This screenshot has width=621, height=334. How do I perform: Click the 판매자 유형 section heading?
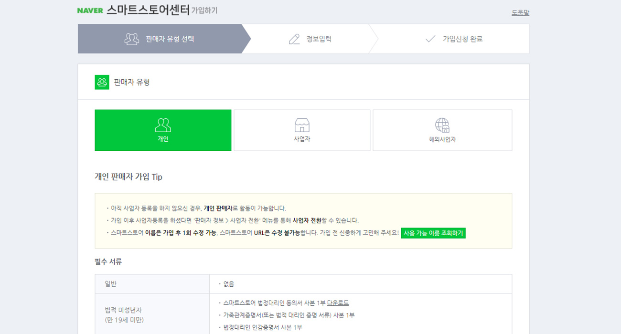click(132, 82)
